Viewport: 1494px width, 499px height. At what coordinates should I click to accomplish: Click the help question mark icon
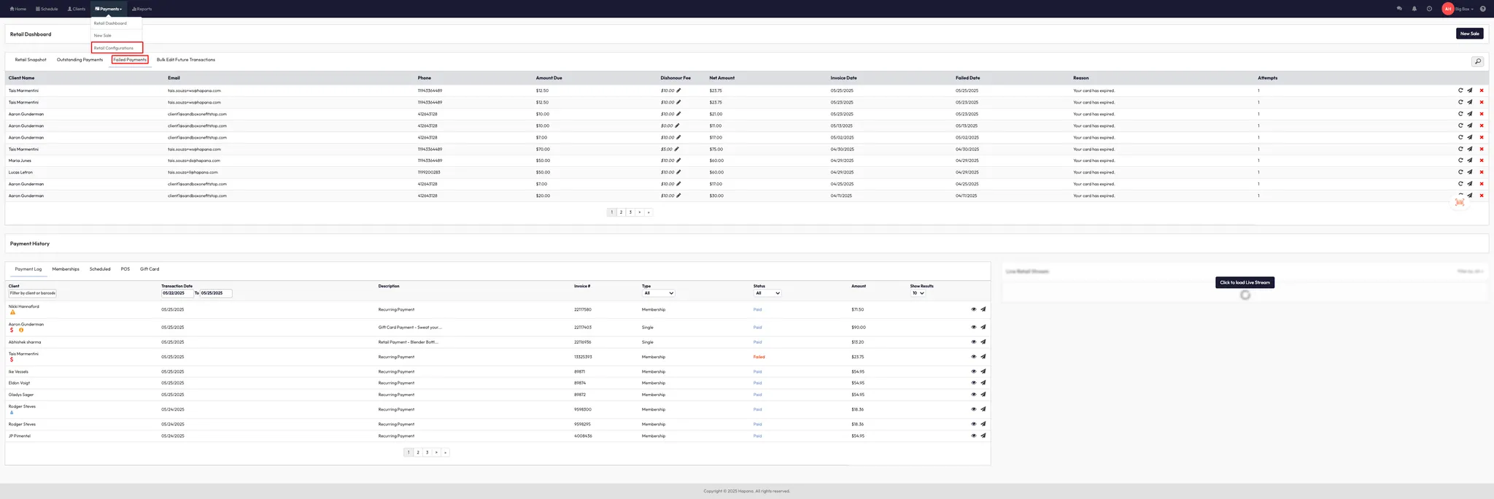tap(1482, 9)
